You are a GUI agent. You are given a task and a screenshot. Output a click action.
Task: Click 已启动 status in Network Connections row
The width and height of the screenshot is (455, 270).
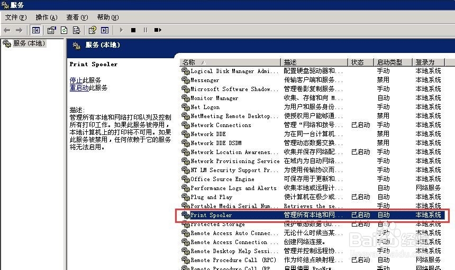coord(361,125)
